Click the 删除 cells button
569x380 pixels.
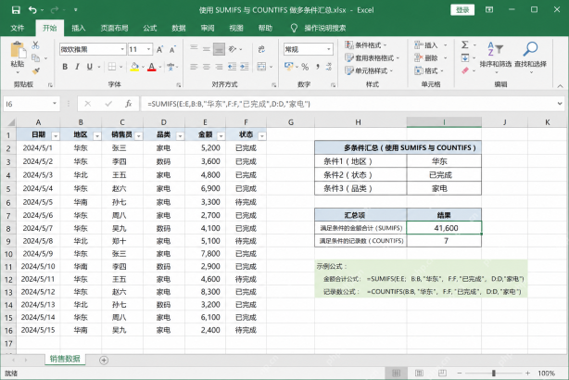click(x=426, y=57)
